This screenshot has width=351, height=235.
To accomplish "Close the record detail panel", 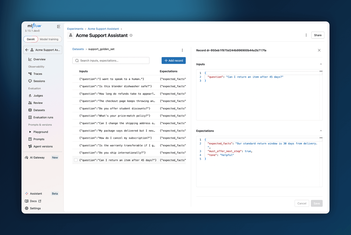I will pyautogui.click(x=319, y=50).
